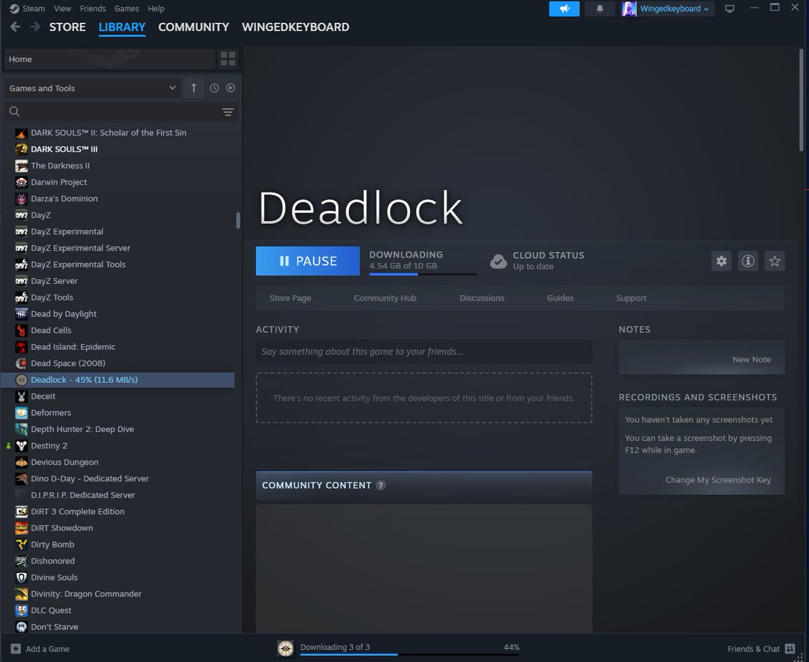This screenshot has width=809, height=662.
Task: Open the Steam menu
Action: pyautogui.click(x=34, y=9)
